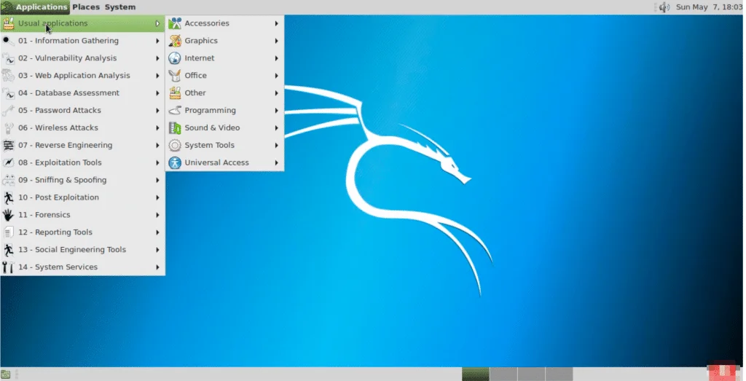
Task: Click the Universal Access icon
Action: coord(175,162)
